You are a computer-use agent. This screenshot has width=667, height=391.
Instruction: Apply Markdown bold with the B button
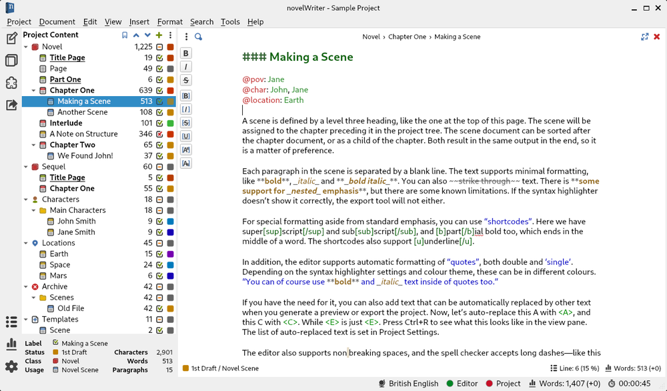click(x=186, y=53)
